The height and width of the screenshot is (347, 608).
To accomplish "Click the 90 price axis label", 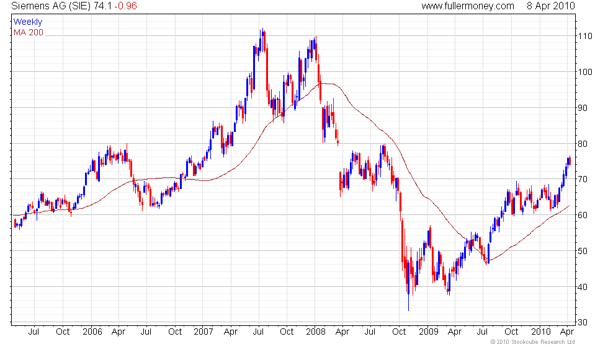I will click(x=583, y=108).
